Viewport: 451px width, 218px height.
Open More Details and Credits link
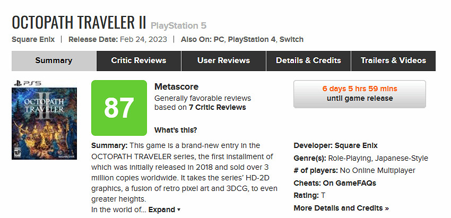click(x=341, y=208)
